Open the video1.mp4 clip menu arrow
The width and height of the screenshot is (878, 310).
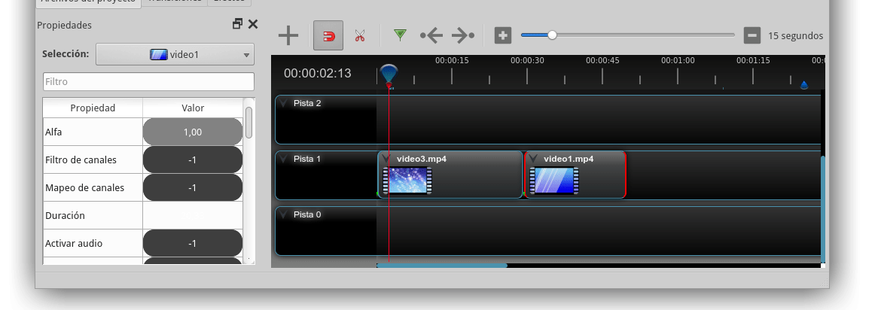click(x=533, y=160)
